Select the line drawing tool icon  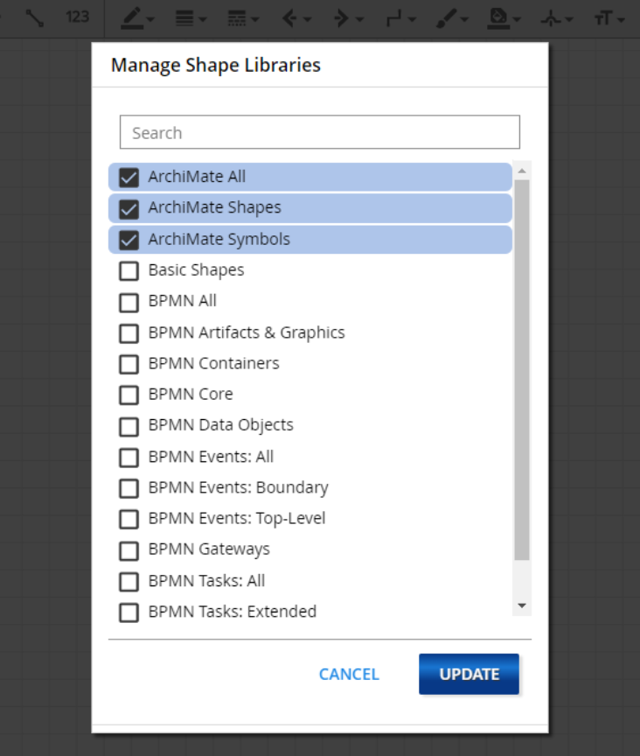(35, 17)
